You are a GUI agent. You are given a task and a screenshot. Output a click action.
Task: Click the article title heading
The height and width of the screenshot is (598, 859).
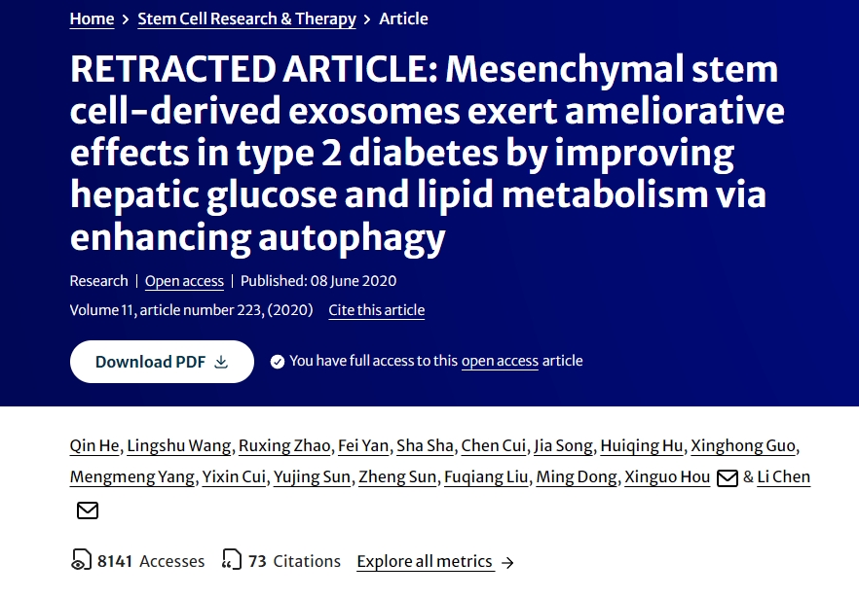(x=426, y=153)
